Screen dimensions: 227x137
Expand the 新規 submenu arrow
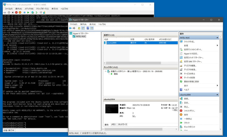click(x=217, y=45)
